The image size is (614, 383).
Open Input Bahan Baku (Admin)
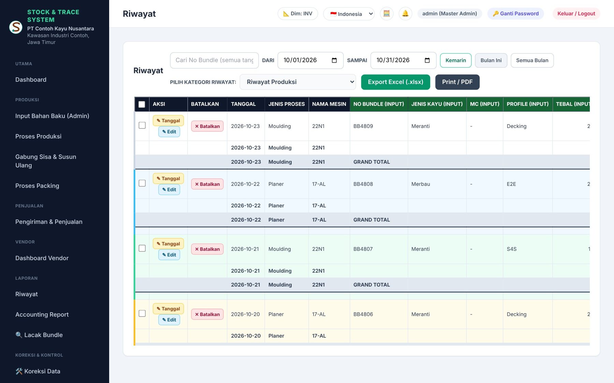click(52, 116)
